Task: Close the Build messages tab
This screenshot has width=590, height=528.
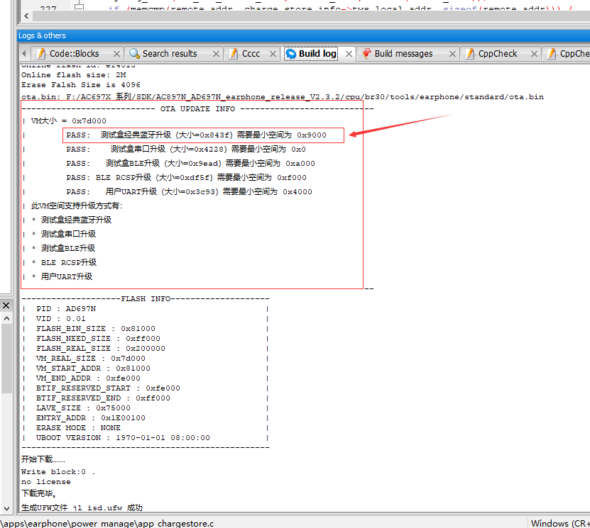Action: pos(453,54)
